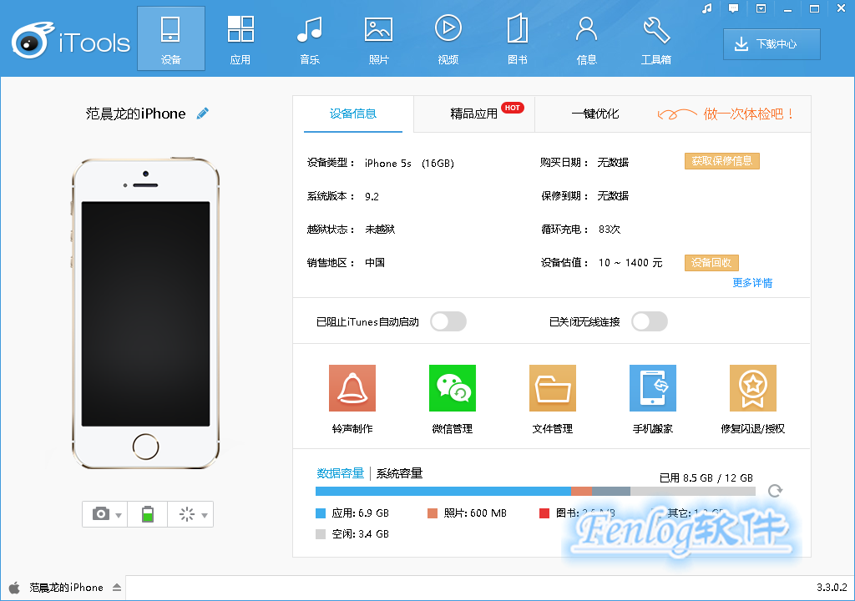This screenshot has height=601, width=855.
Task: Click the 下载中心 download center button
Action: (x=772, y=44)
